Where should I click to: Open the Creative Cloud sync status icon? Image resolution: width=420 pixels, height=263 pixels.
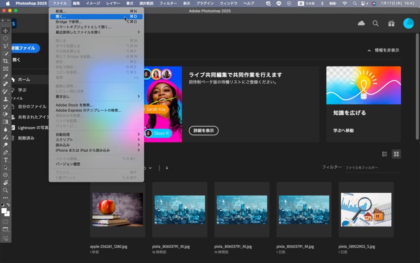(361, 23)
